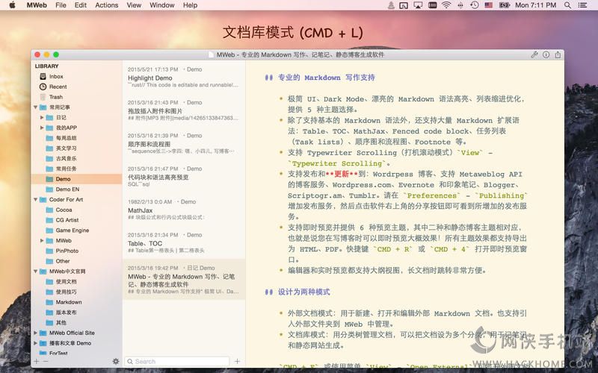
Task: Expand the MWeb subfolder under Coder For Art
Action: pyautogui.click(x=42, y=240)
